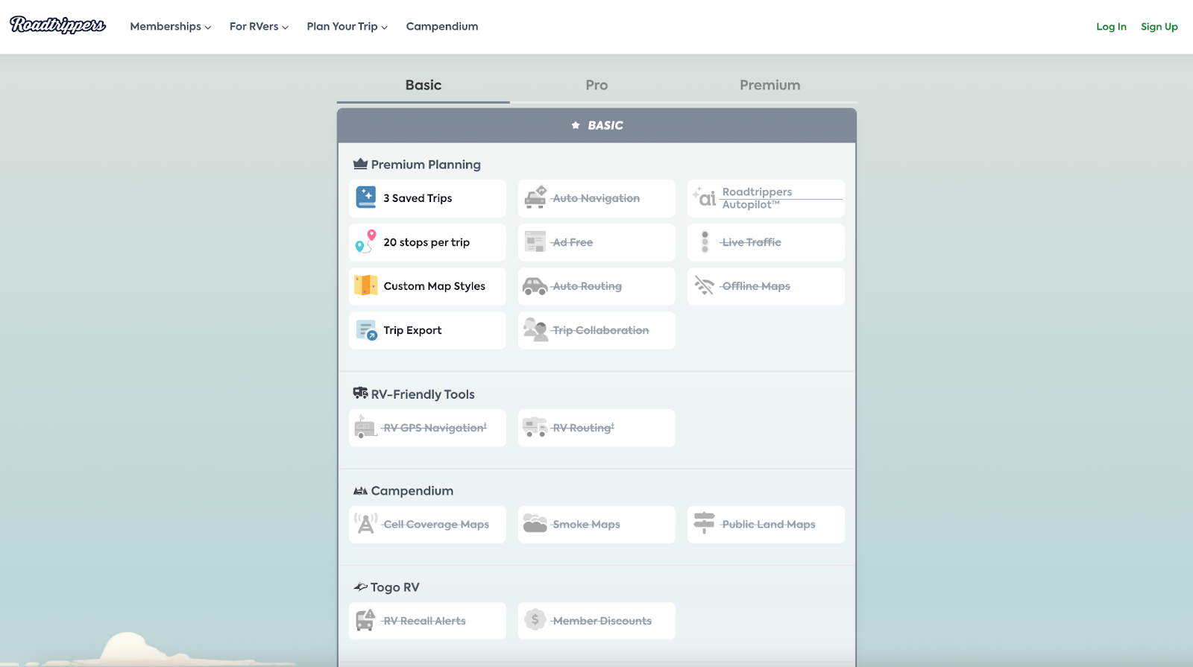Open the Campendium nav link
The image size is (1193, 667).
pos(442,26)
